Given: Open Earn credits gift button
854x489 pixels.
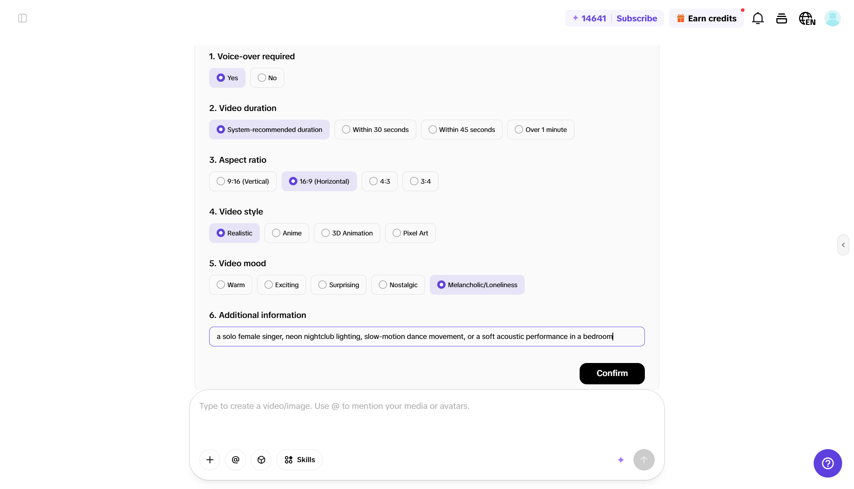Looking at the screenshot, I should 706,19.
